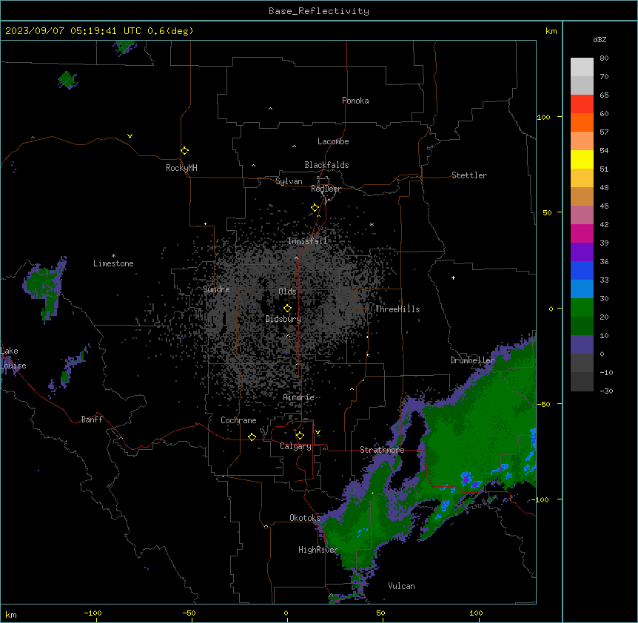
Task: Click the Banff town label
Action: pos(92,420)
